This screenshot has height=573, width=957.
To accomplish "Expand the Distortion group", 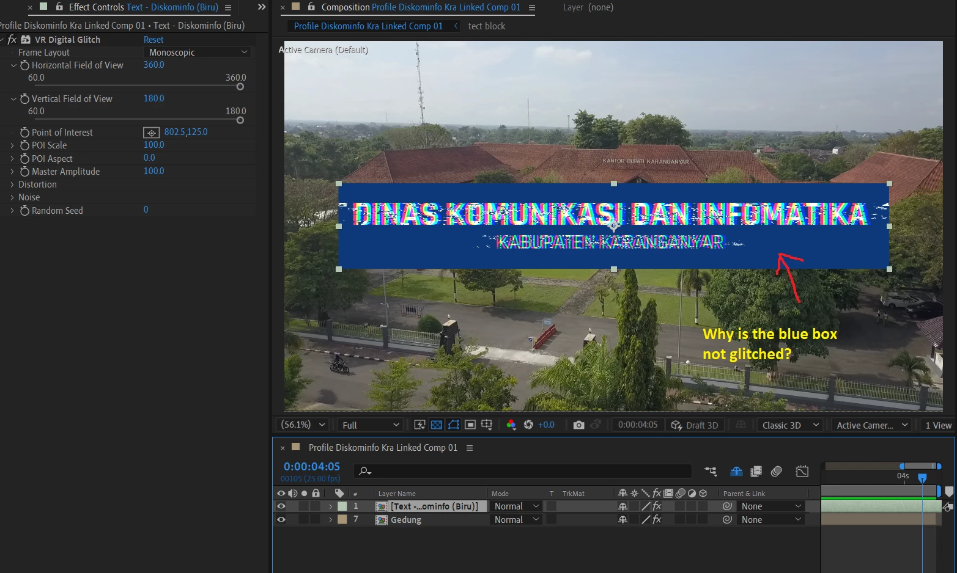I will point(12,184).
